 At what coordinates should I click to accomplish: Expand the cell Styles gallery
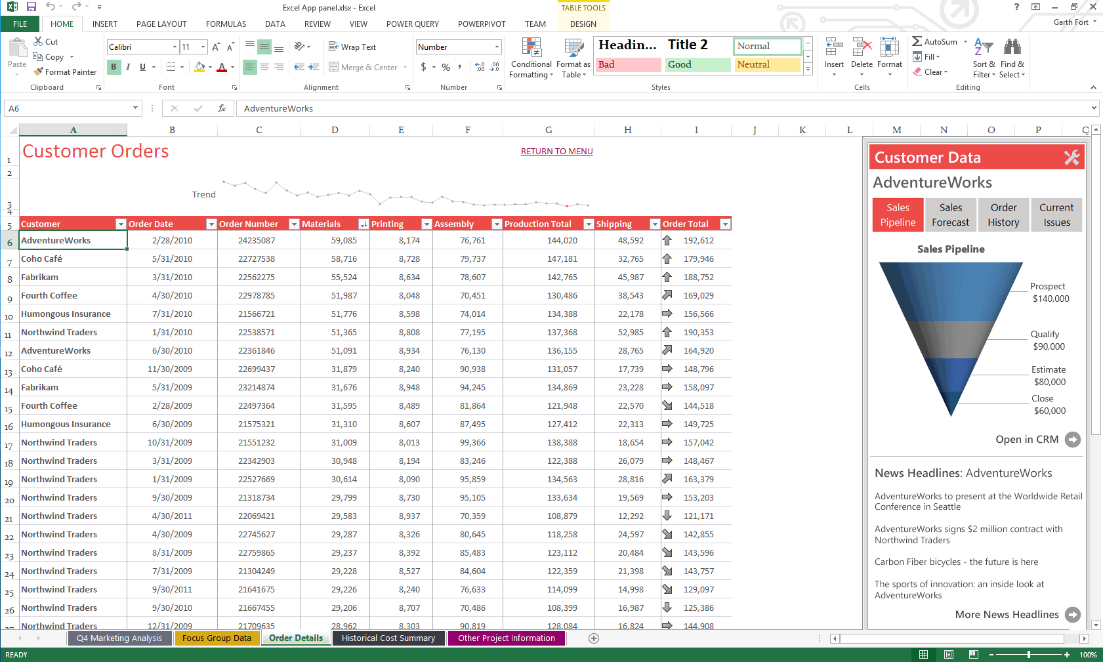[808, 70]
